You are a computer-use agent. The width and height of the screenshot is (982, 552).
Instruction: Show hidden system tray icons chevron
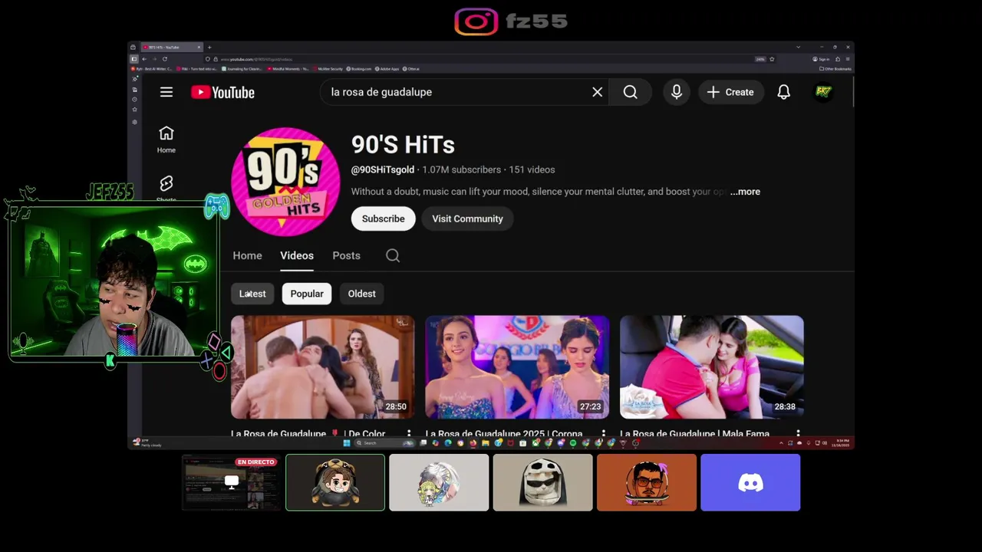[782, 443]
